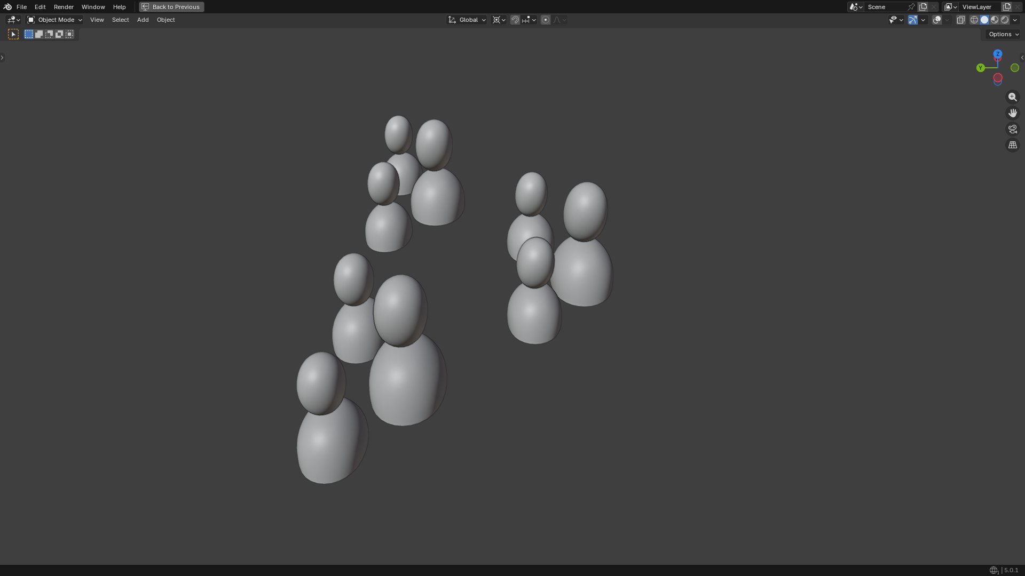Image resolution: width=1025 pixels, height=576 pixels.
Task: Toggle X-Ray mode
Action: point(961,20)
